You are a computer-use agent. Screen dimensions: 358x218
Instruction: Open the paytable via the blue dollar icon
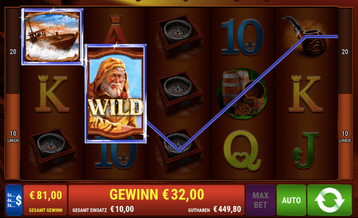[14, 200]
